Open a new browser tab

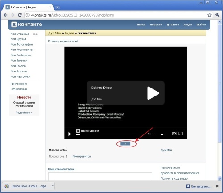[x=58, y=7]
